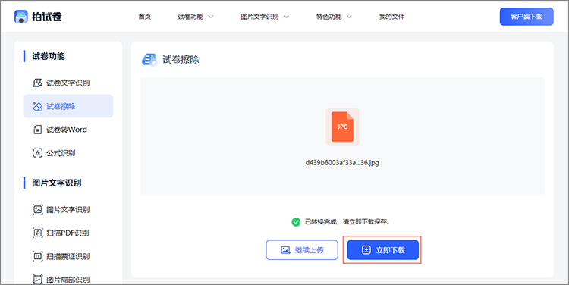Click the file name d439b6003af33a...36.jpg
The image size is (569, 285).
coord(342,163)
